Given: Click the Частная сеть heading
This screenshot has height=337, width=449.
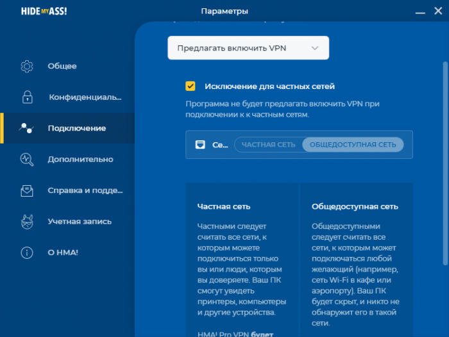Looking at the screenshot, I should coord(224,206).
